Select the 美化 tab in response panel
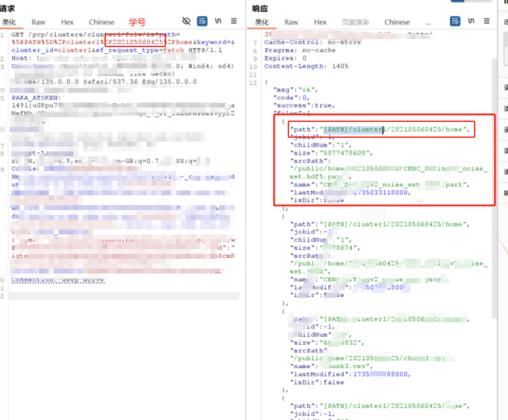Image resolution: width=508 pixels, height=420 pixels. (x=262, y=22)
